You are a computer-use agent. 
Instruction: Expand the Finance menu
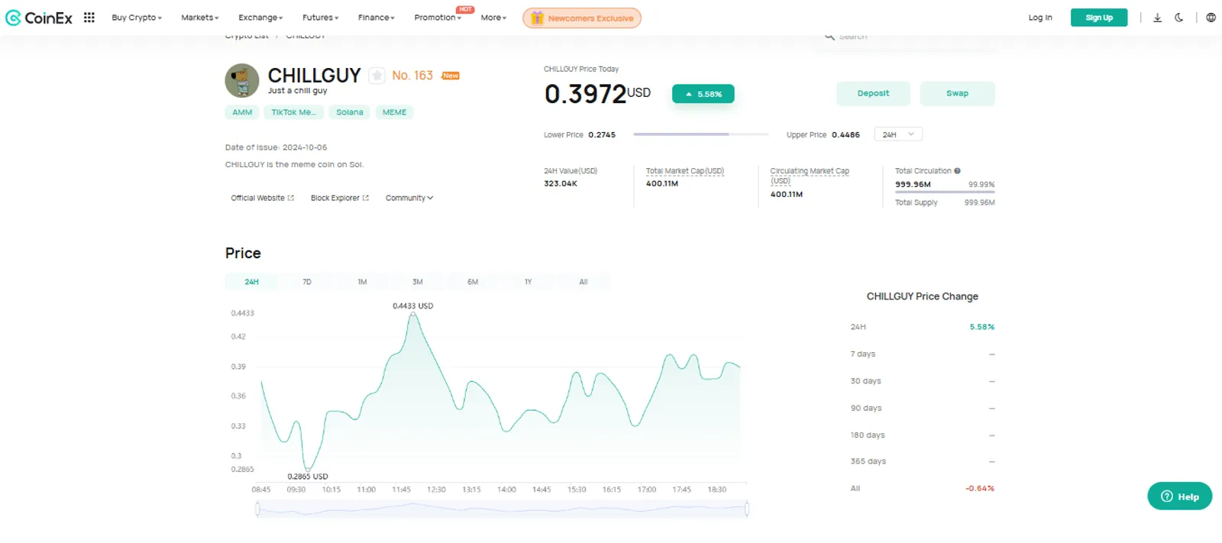point(377,18)
